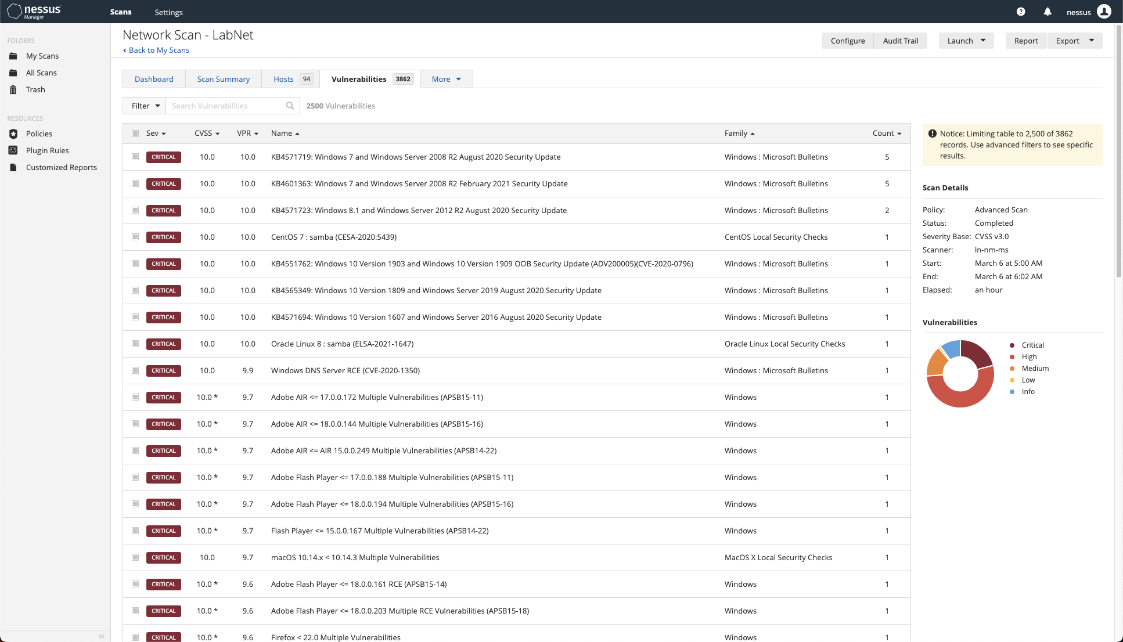Click the Customized Reports document icon

(13, 167)
